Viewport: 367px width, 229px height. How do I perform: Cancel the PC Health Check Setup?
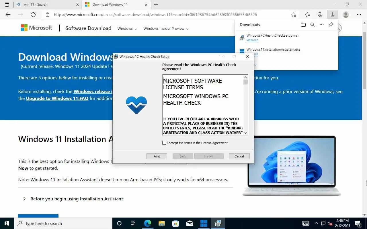(x=239, y=156)
